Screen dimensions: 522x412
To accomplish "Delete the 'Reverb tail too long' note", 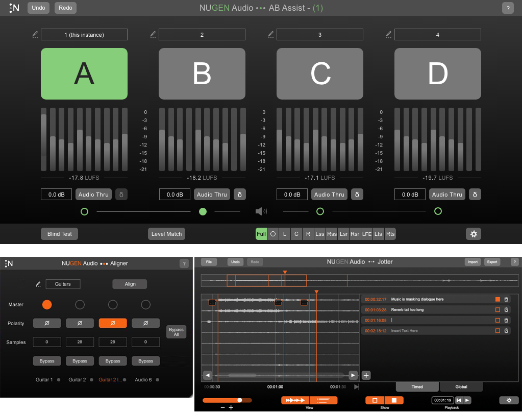I will coord(506,310).
